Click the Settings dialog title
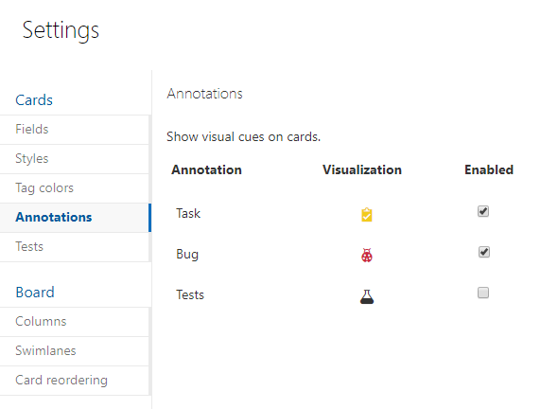This screenshot has height=409, width=558. [x=61, y=30]
